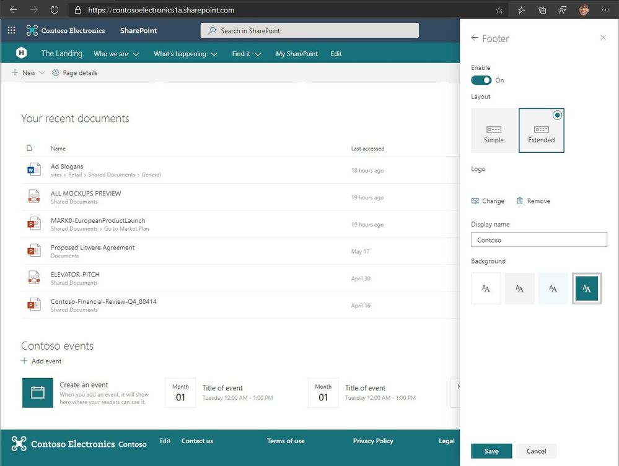Image resolution: width=619 pixels, height=466 pixels.
Task: Select the Simple footer layout
Action: click(x=494, y=131)
